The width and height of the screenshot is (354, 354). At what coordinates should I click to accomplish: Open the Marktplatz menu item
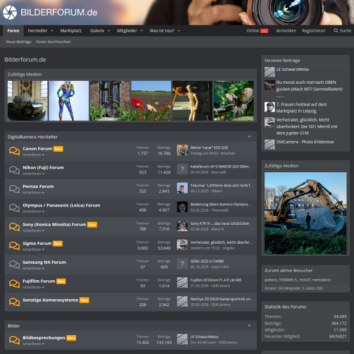tap(71, 31)
